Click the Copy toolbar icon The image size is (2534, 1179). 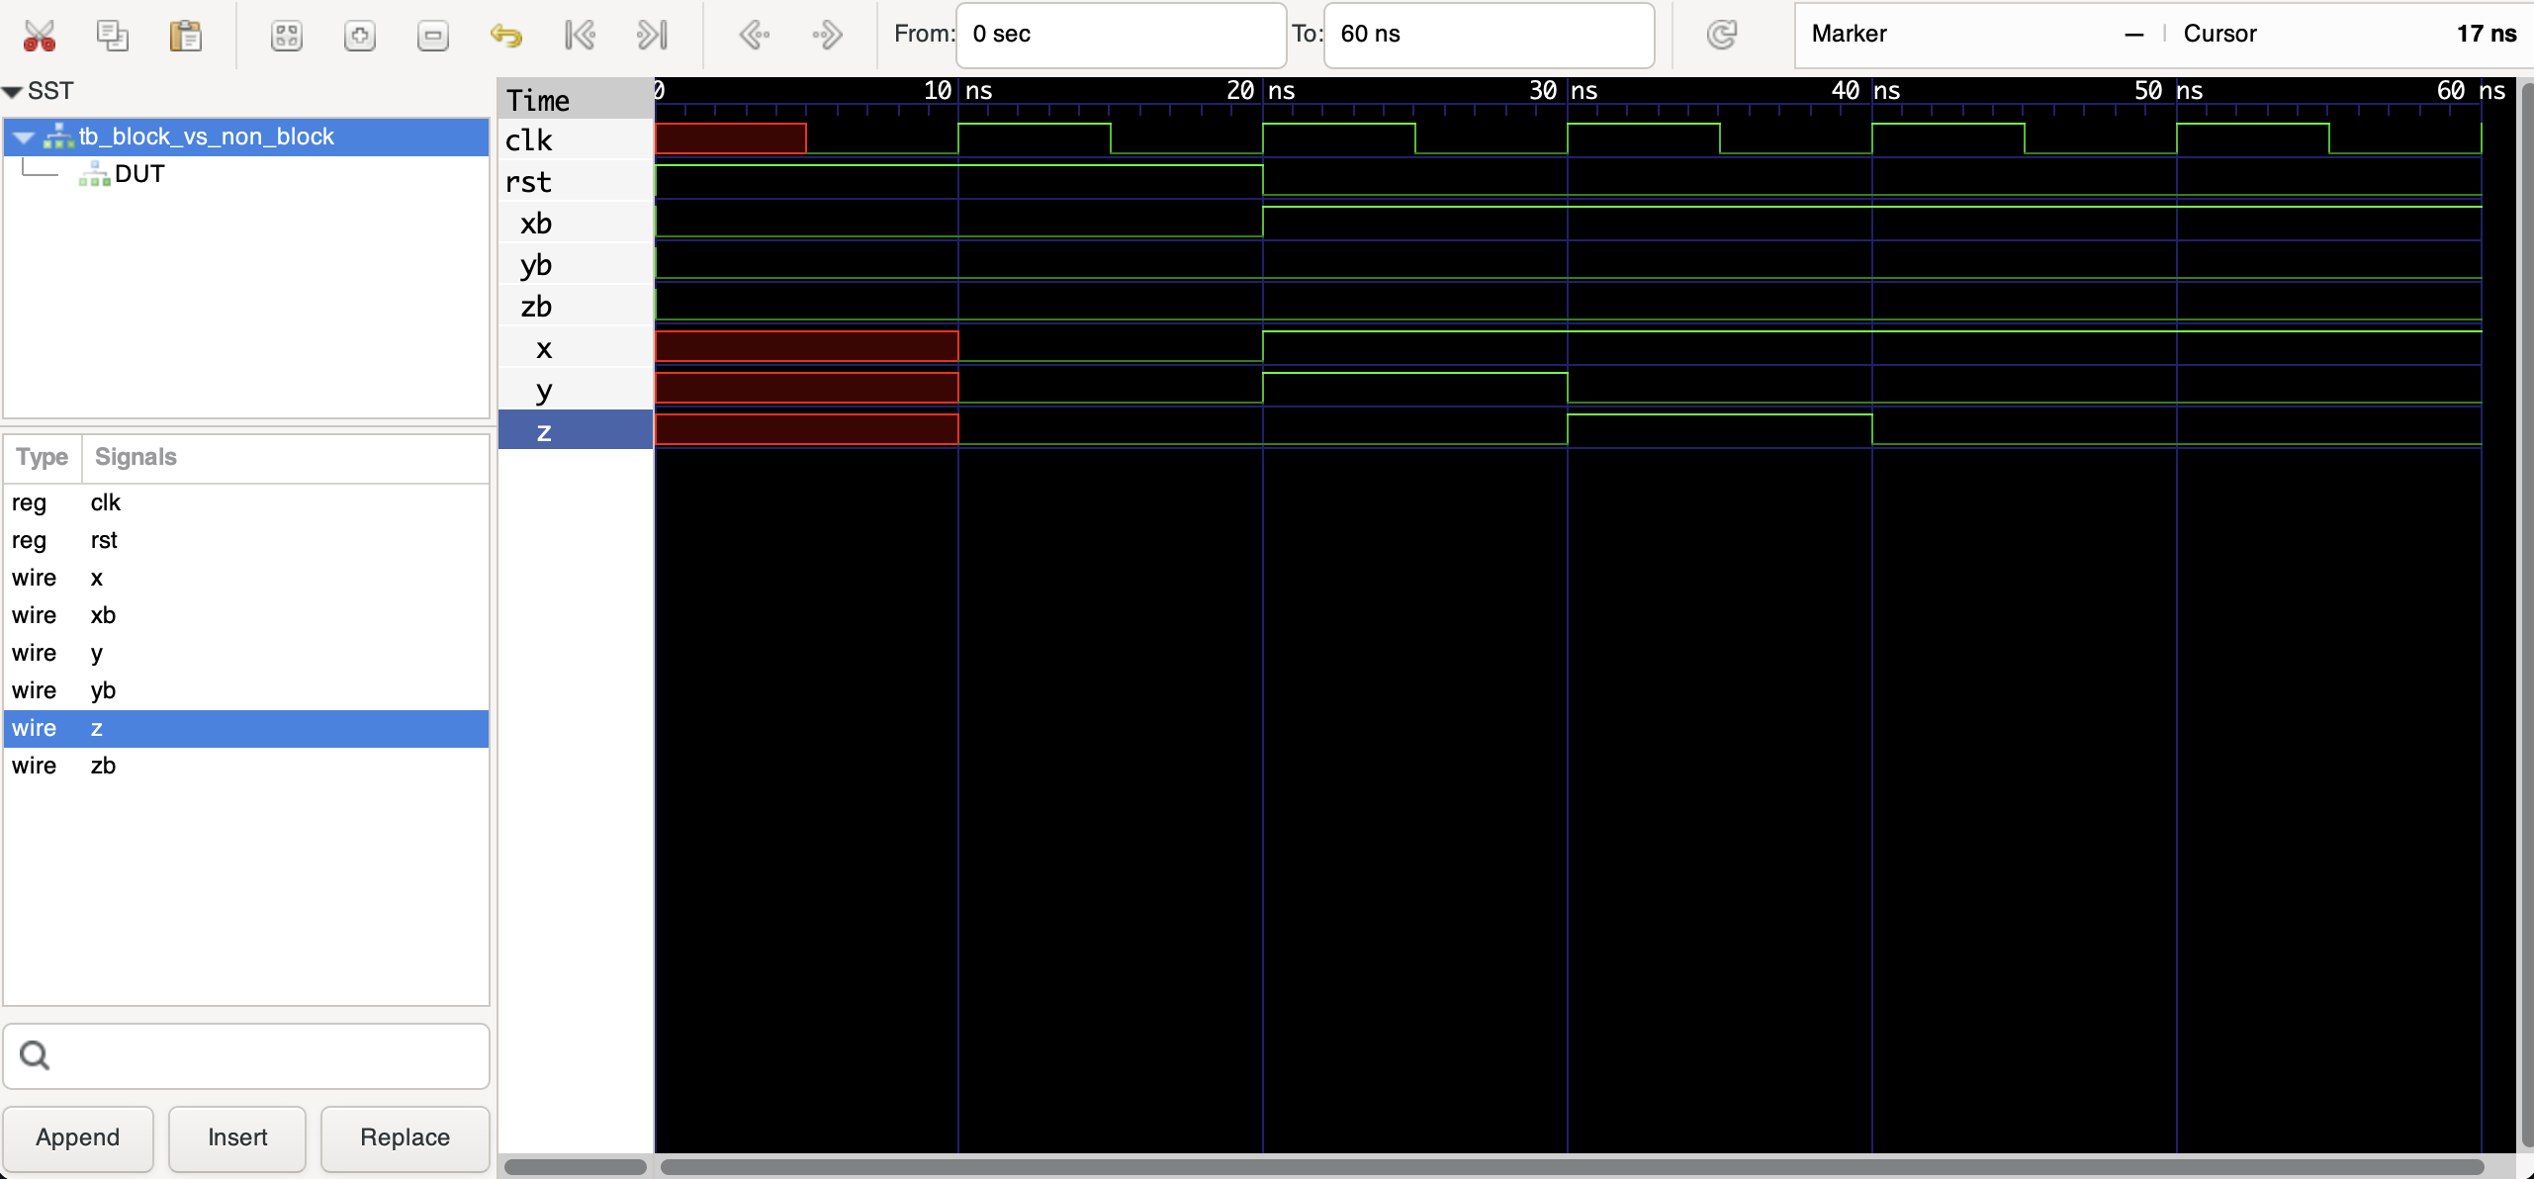click(113, 36)
